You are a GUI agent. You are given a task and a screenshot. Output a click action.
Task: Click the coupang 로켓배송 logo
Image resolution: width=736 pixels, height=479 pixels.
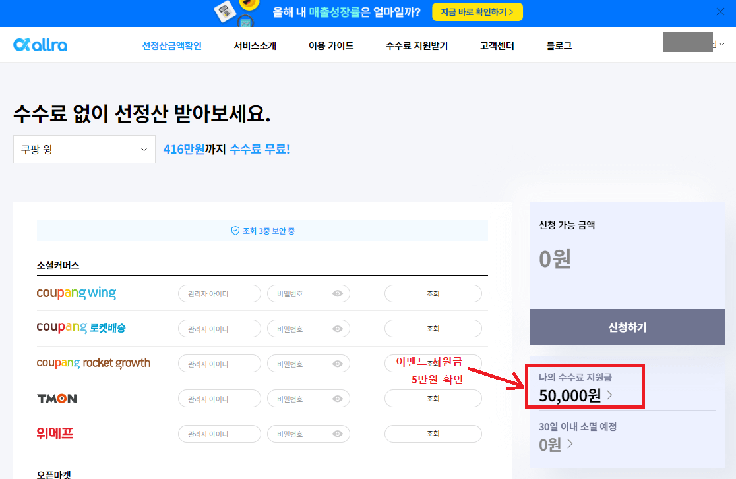pos(81,327)
